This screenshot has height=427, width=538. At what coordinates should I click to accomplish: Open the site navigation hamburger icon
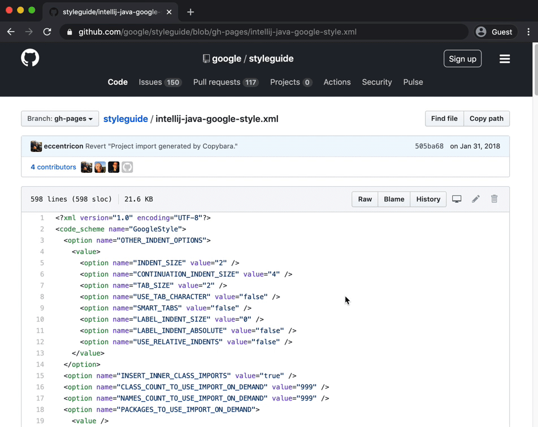pyautogui.click(x=505, y=58)
